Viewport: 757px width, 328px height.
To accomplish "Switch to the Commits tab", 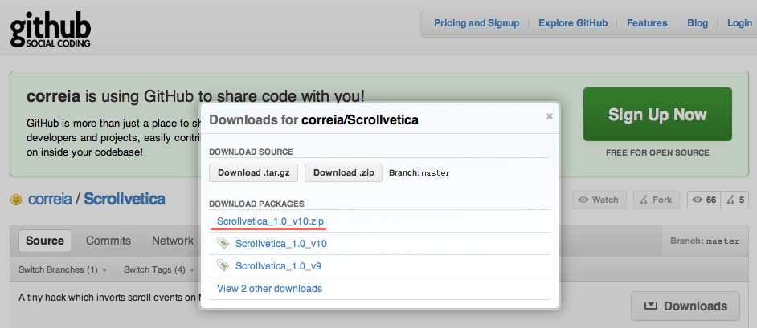I will (108, 241).
